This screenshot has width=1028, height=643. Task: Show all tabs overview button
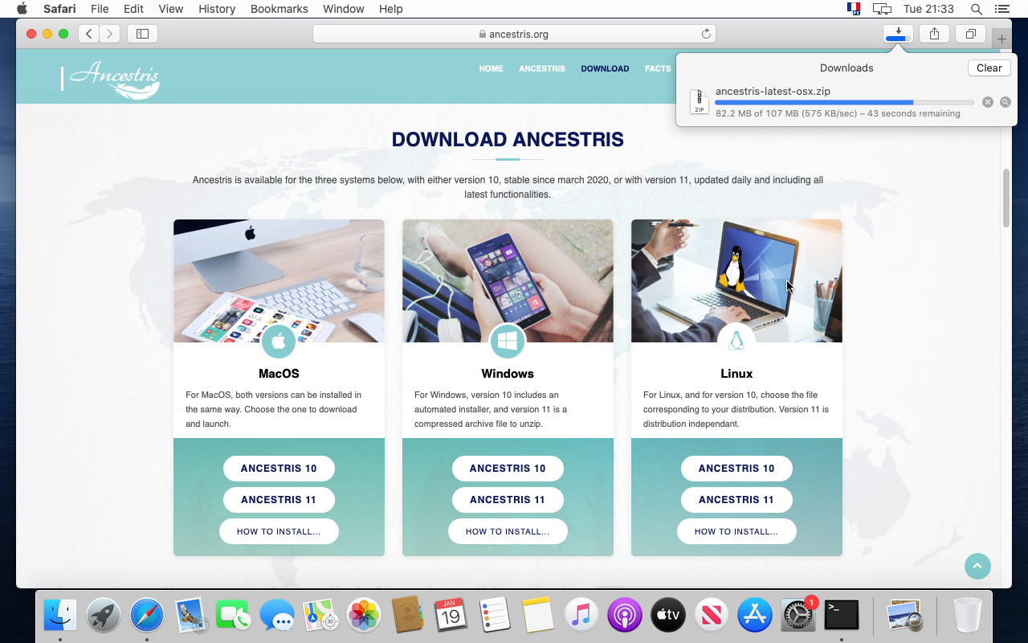[x=971, y=34]
